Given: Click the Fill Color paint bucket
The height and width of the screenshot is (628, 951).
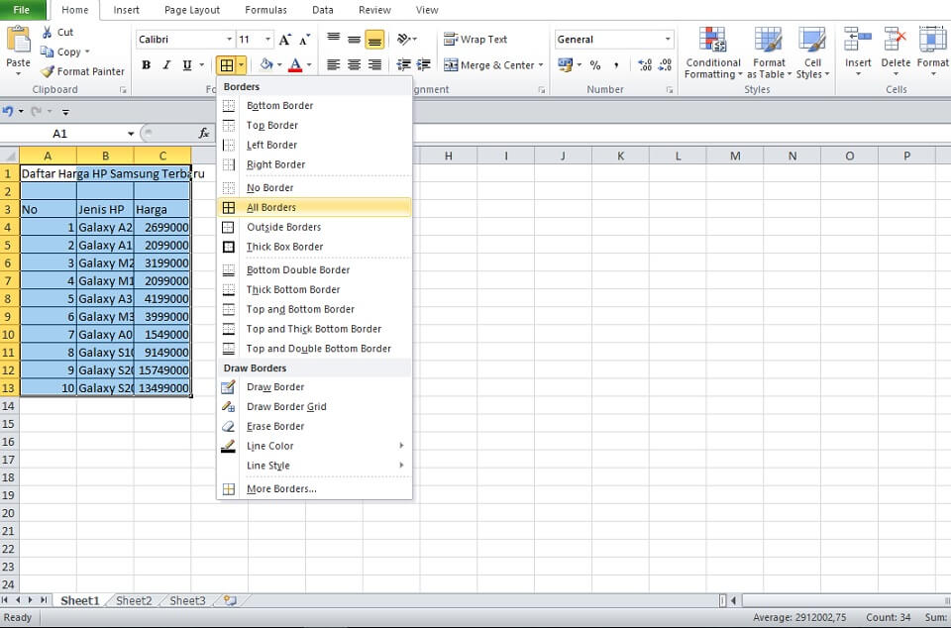Looking at the screenshot, I should tap(265, 64).
